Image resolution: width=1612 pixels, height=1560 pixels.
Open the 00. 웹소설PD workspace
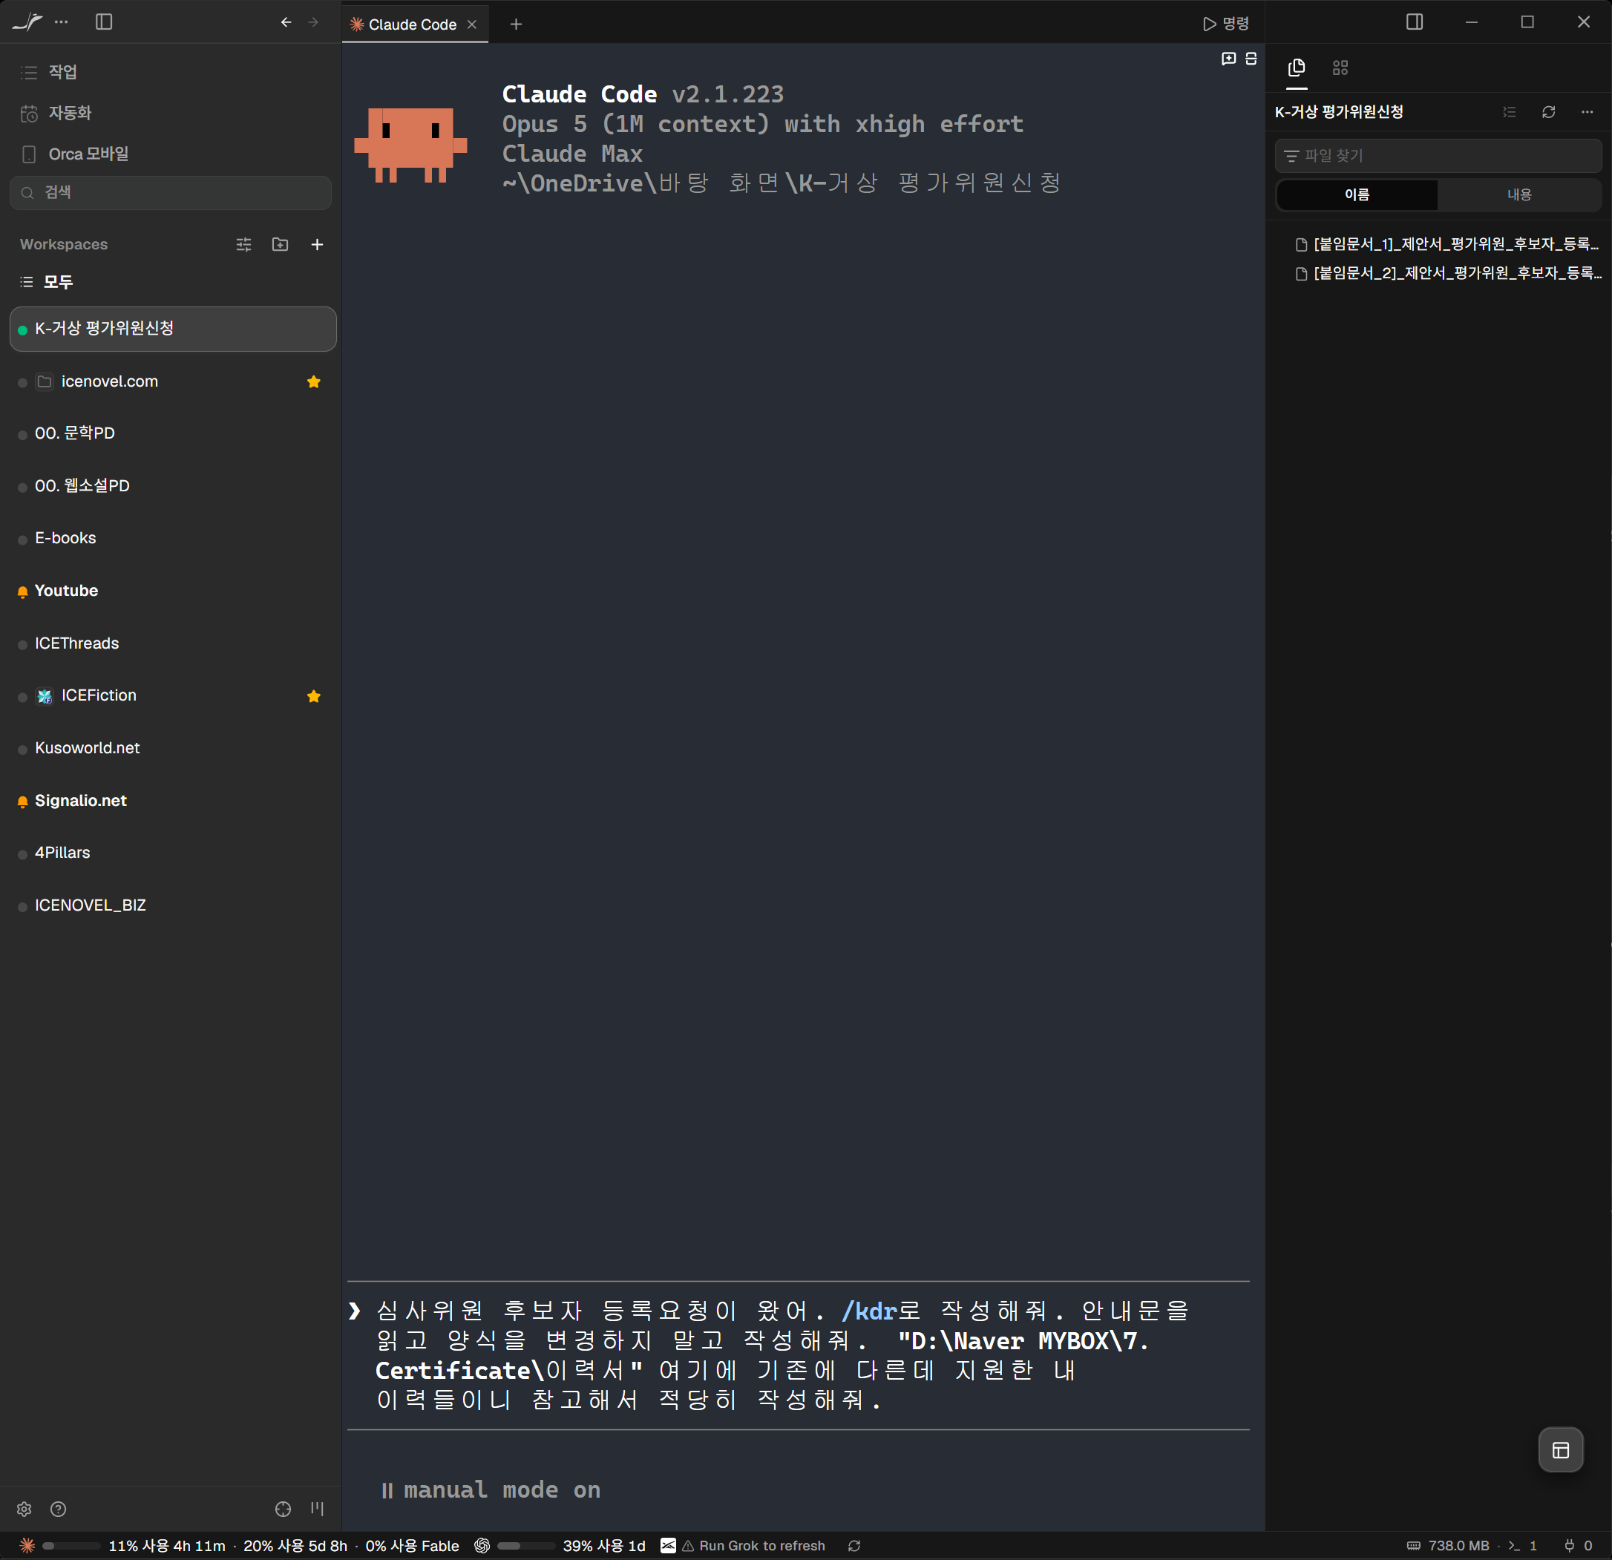(173, 486)
